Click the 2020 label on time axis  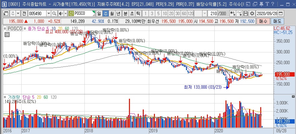219,130
